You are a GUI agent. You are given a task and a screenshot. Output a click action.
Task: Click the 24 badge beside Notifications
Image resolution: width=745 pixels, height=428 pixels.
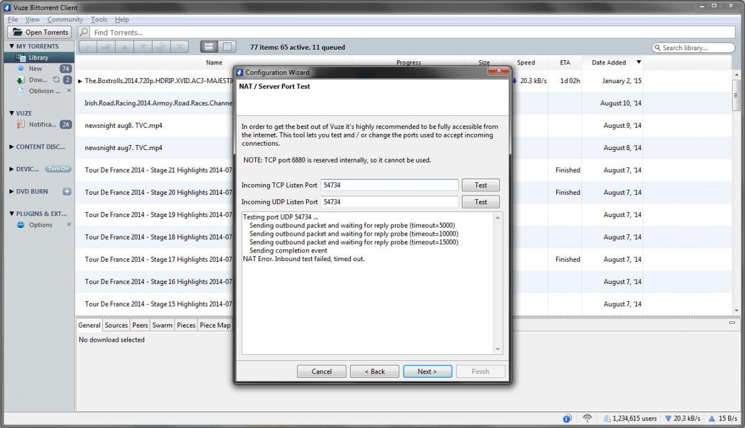(x=66, y=125)
